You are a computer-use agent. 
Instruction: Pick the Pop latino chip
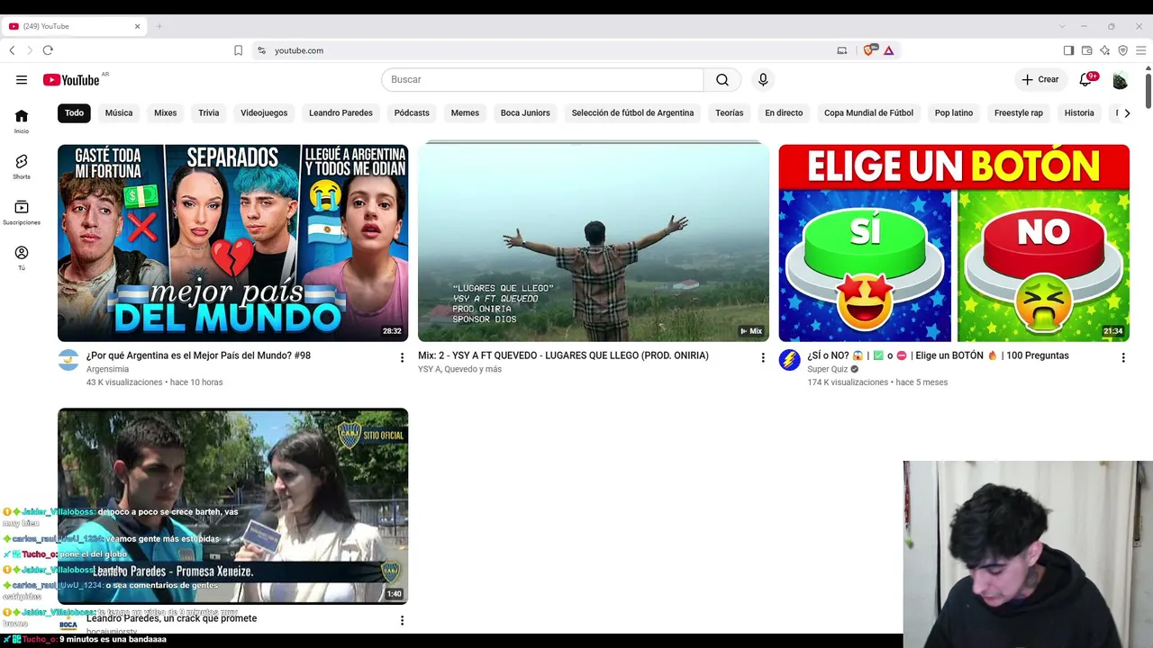954,113
